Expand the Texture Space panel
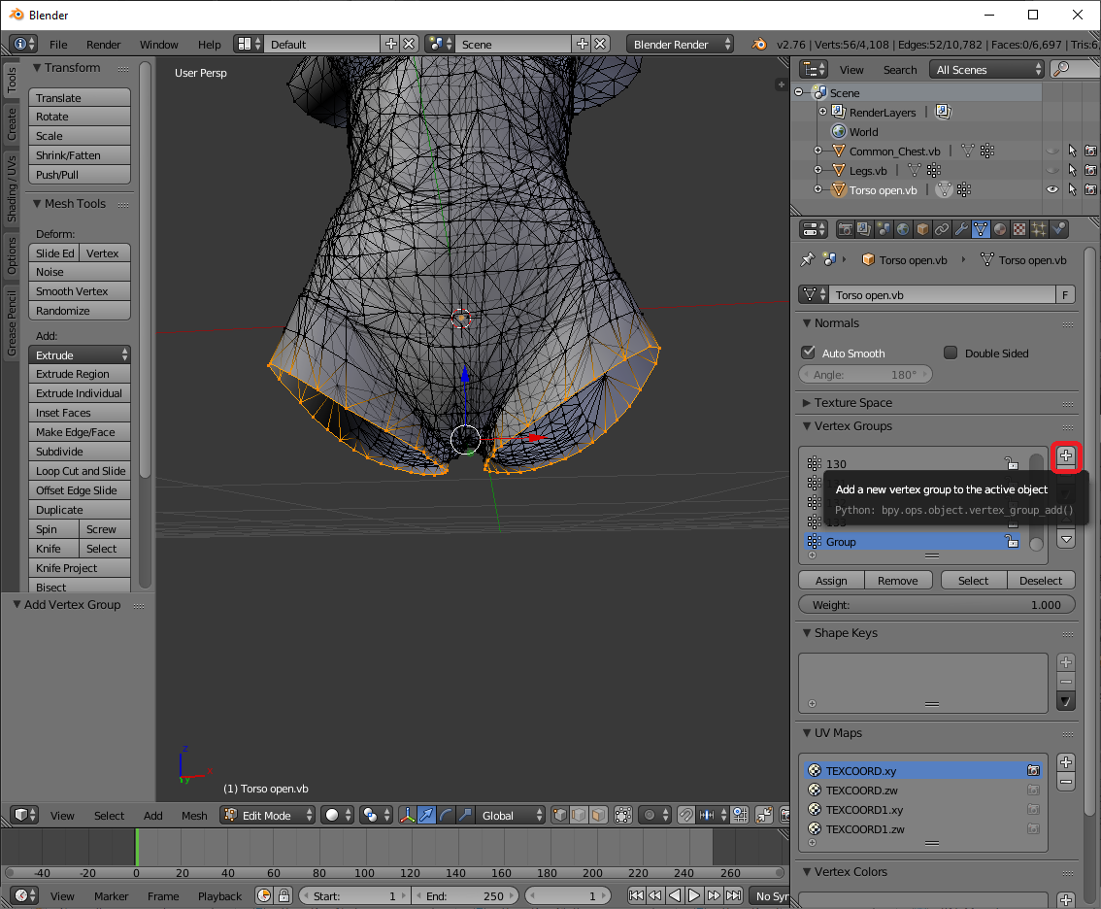This screenshot has height=909, width=1101. [807, 402]
